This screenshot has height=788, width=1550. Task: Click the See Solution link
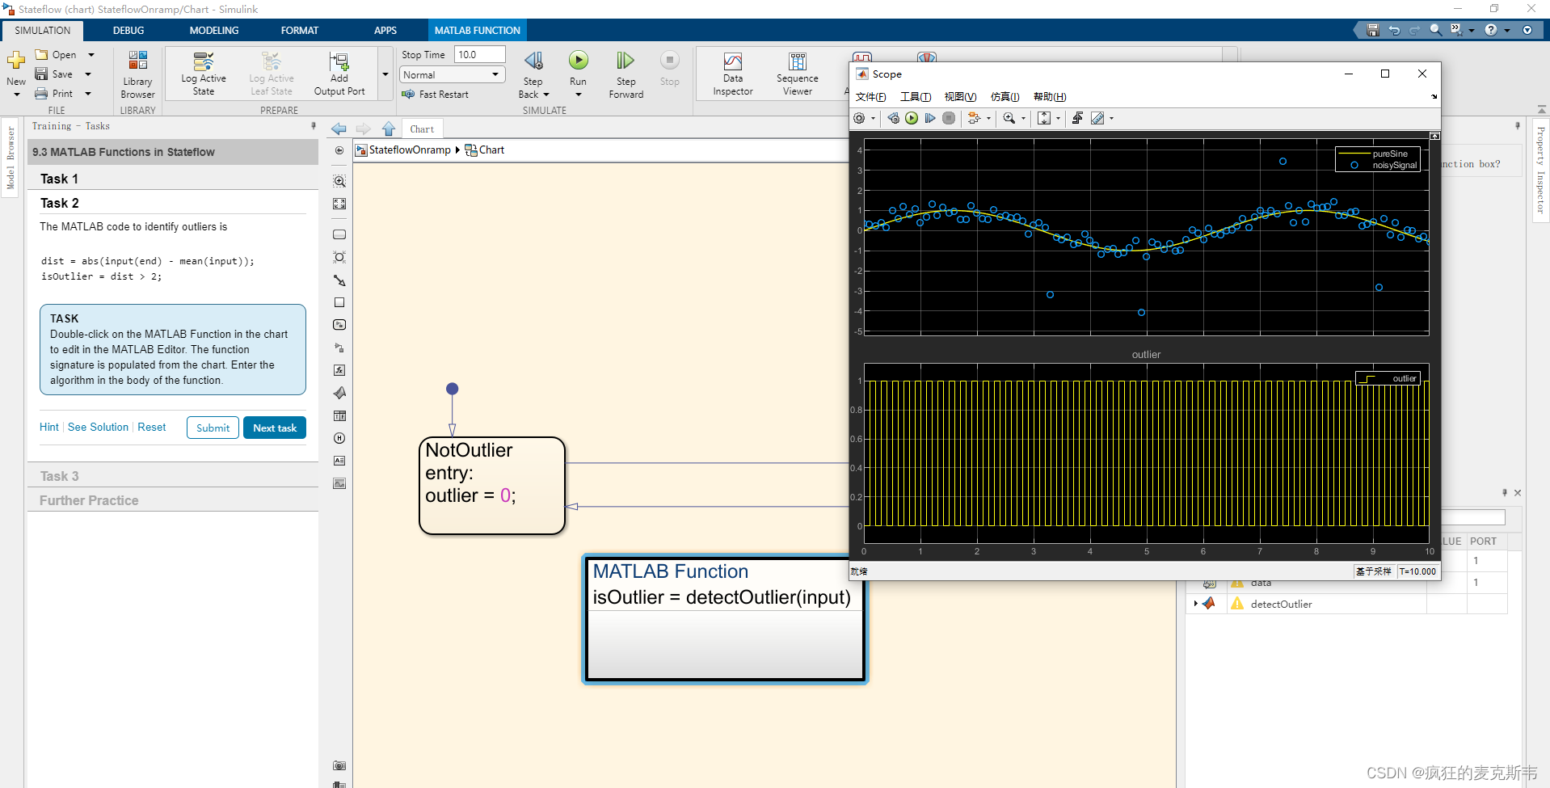point(98,427)
